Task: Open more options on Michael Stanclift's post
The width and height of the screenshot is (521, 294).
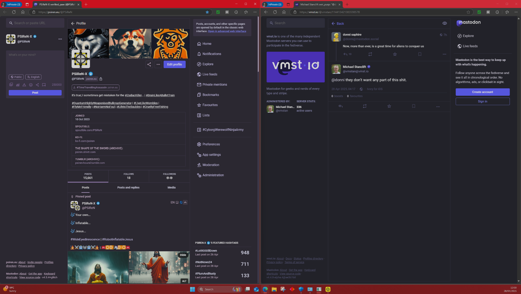Action: coord(438,107)
